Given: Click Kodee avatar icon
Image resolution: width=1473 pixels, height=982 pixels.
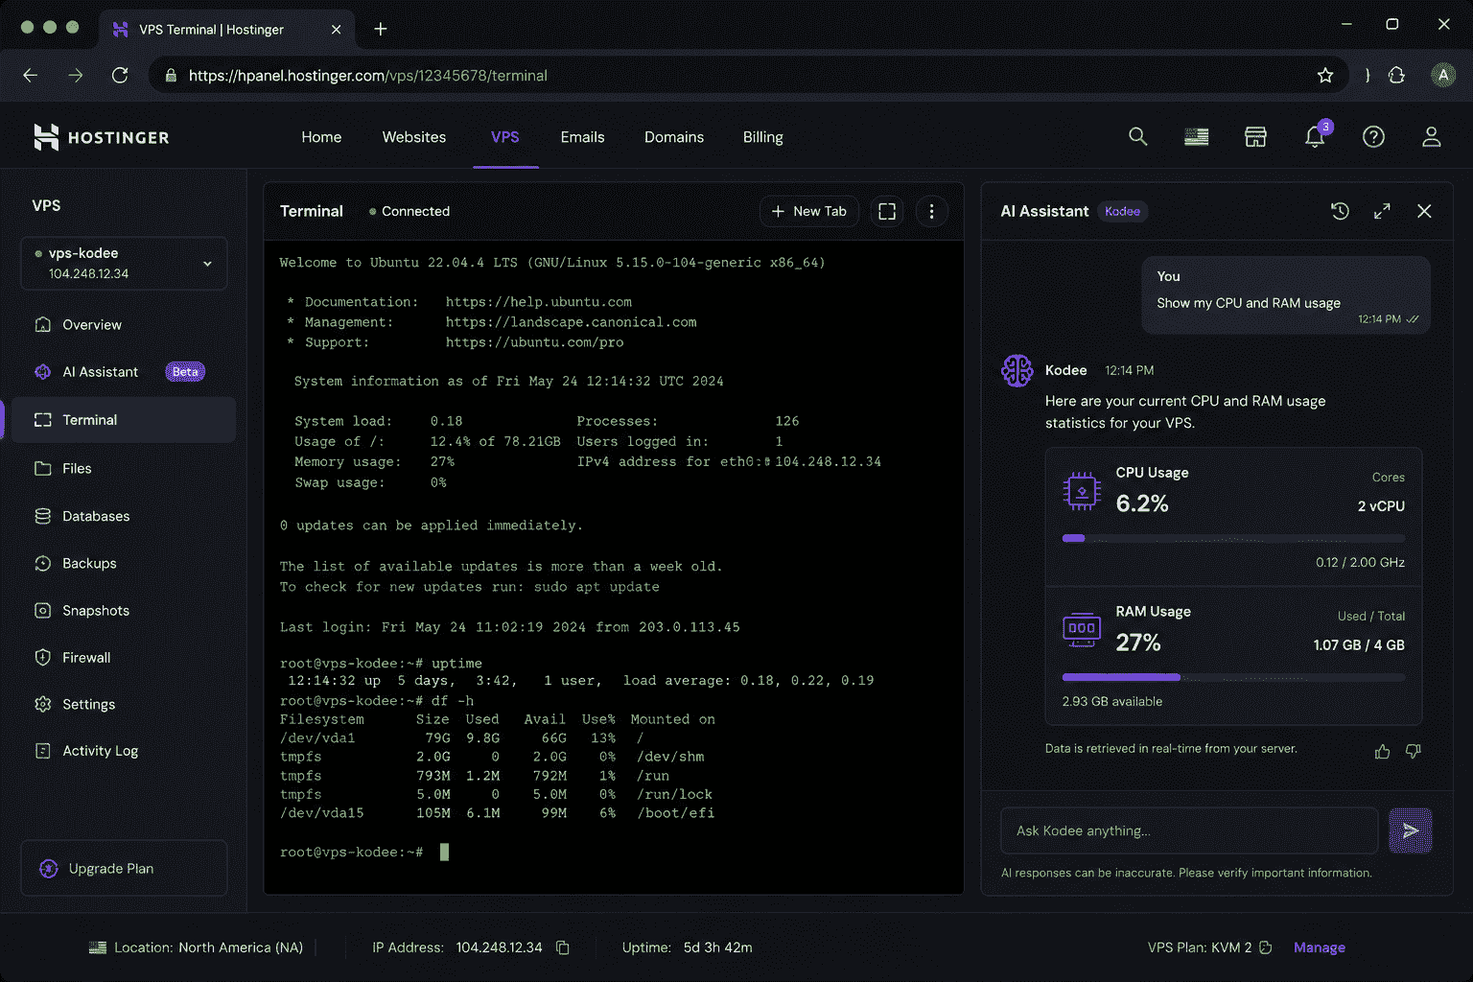Looking at the screenshot, I should pyautogui.click(x=1017, y=370).
